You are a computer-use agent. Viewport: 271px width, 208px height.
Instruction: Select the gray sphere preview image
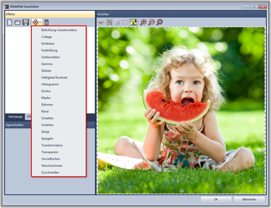(x=117, y=22)
